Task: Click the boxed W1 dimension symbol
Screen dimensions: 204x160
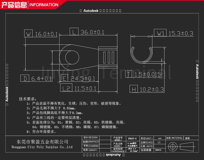Action: point(160,33)
